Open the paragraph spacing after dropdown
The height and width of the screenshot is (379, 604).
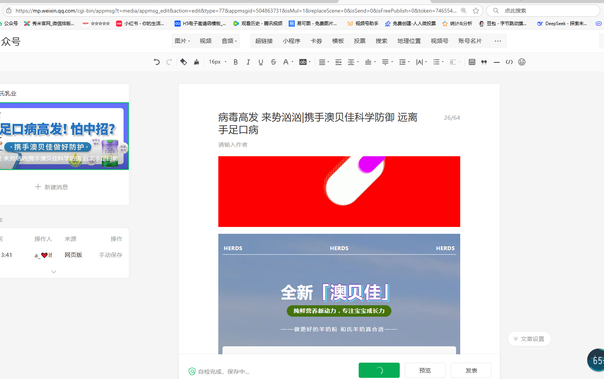click(387, 62)
